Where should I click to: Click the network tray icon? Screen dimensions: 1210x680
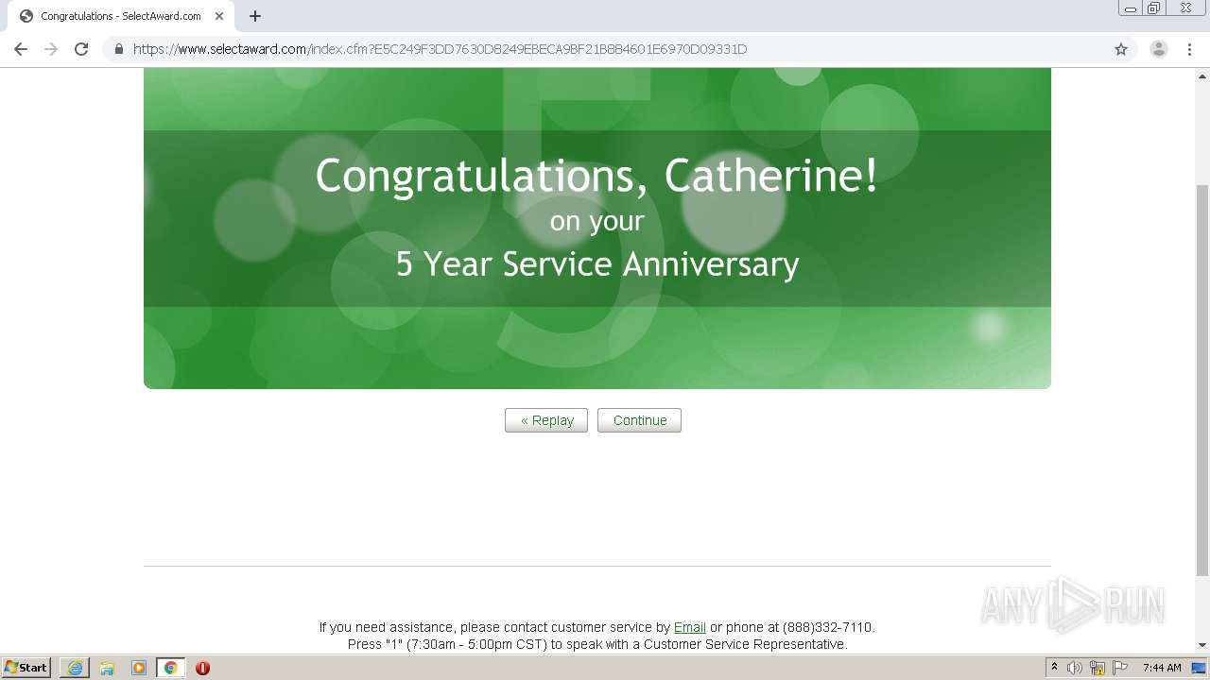1098,668
